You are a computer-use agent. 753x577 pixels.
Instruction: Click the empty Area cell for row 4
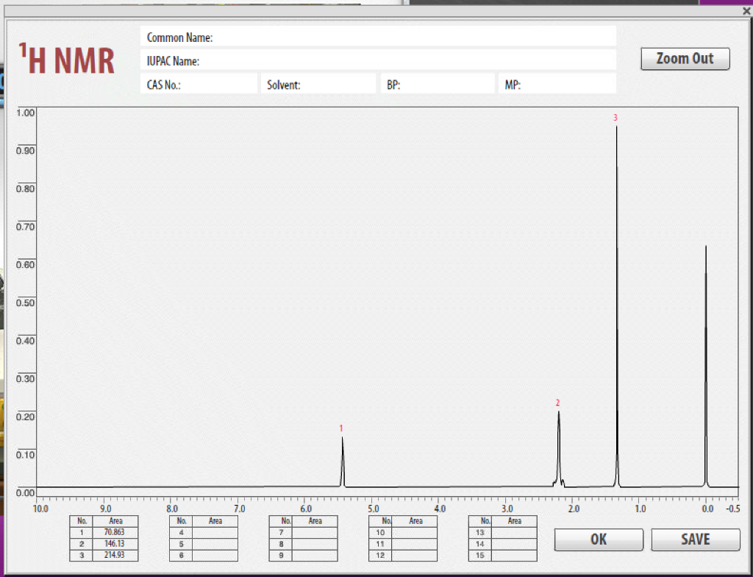pos(215,532)
